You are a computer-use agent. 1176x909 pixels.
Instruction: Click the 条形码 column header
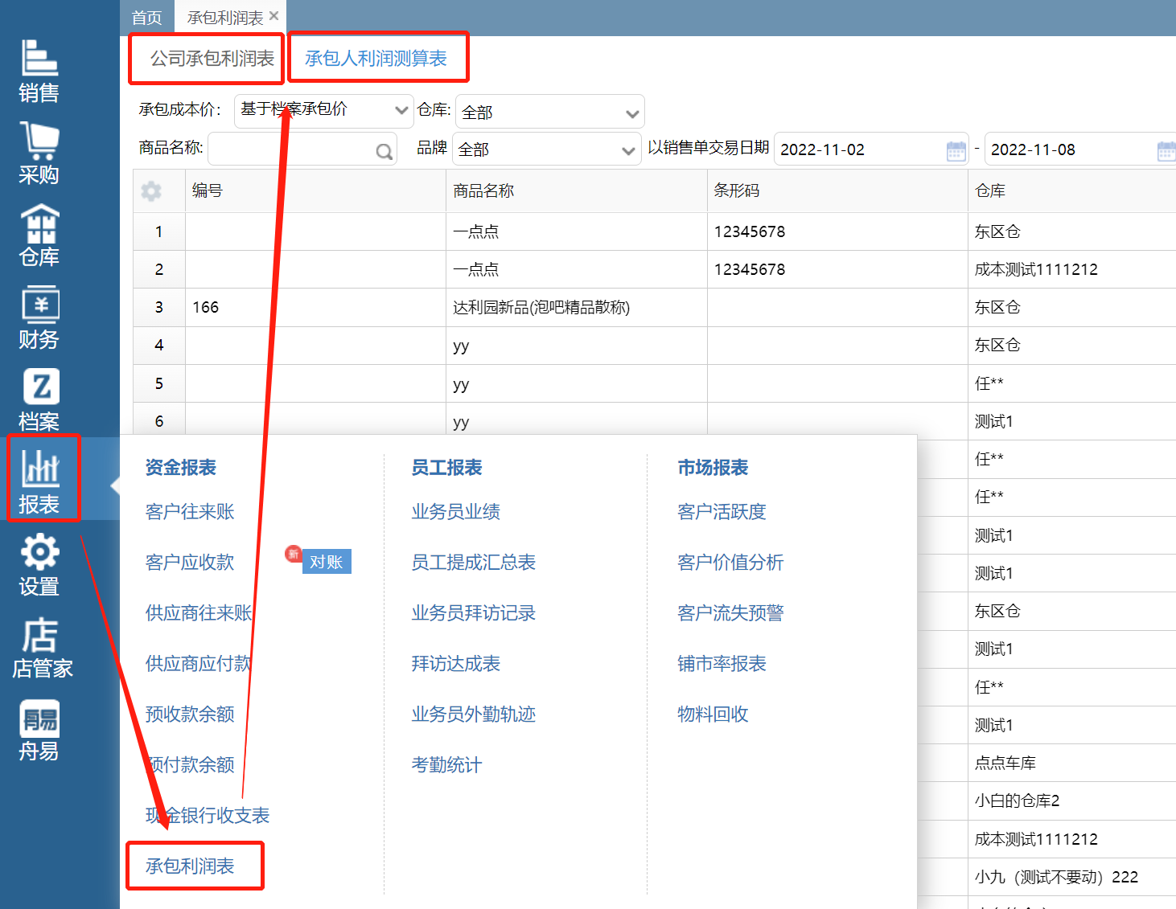837,190
